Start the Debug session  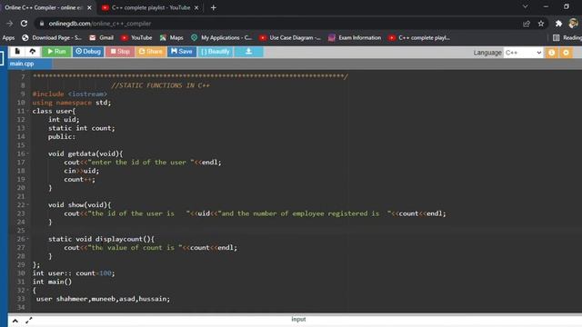[x=88, y=52]
